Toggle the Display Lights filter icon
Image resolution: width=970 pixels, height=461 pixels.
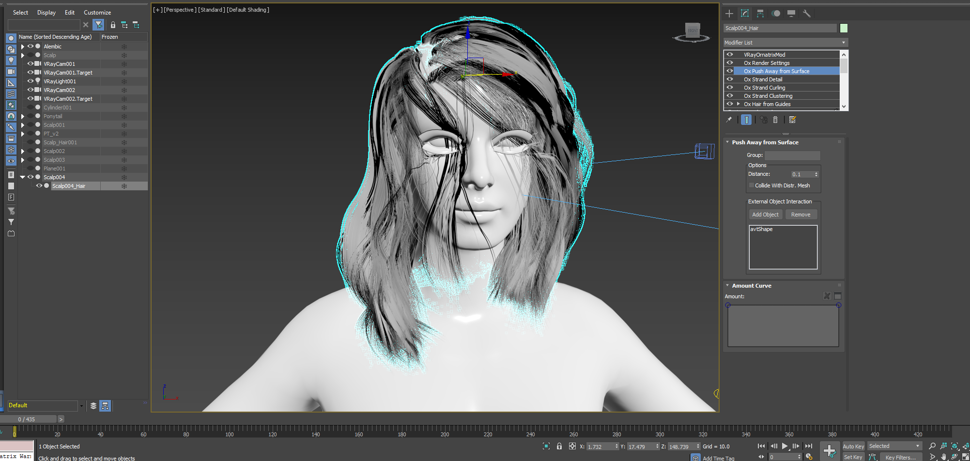click(11, 61)
